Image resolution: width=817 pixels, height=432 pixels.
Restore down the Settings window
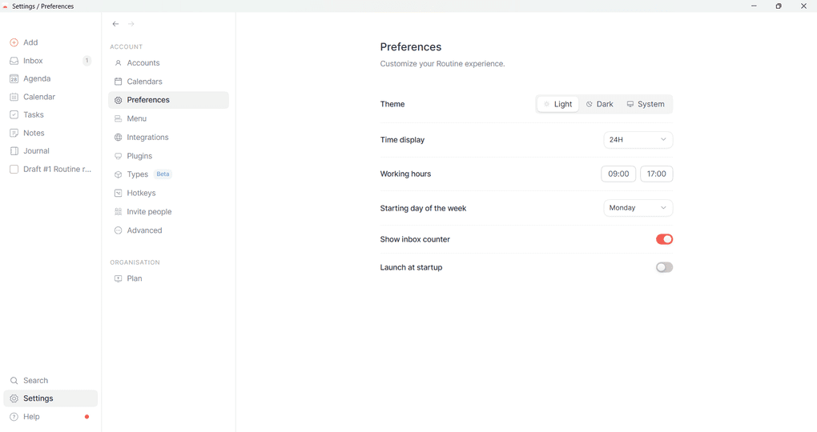[779, 6]
